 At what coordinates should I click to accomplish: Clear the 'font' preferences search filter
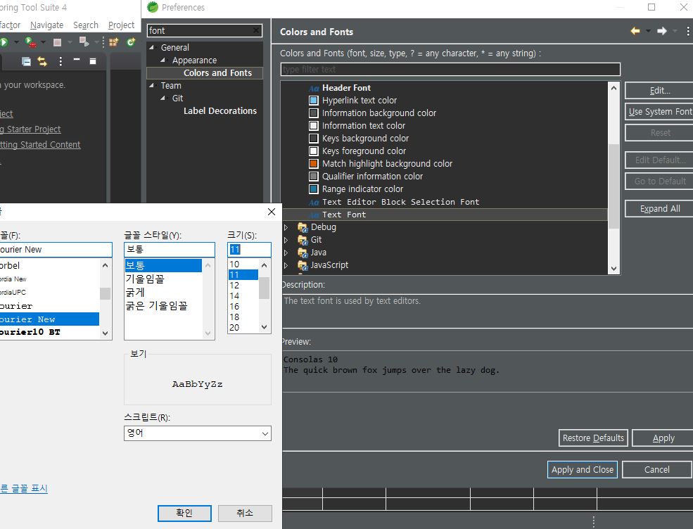click(255, 31)
